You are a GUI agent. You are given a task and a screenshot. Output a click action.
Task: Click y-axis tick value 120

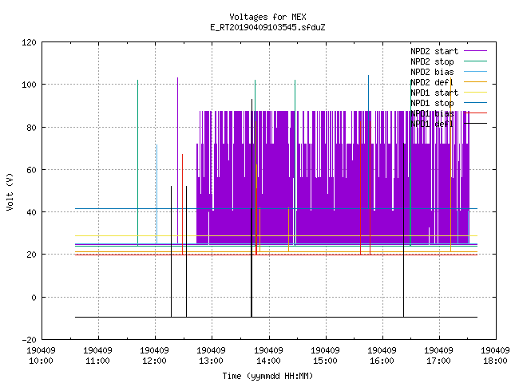(x=29, y=42)
